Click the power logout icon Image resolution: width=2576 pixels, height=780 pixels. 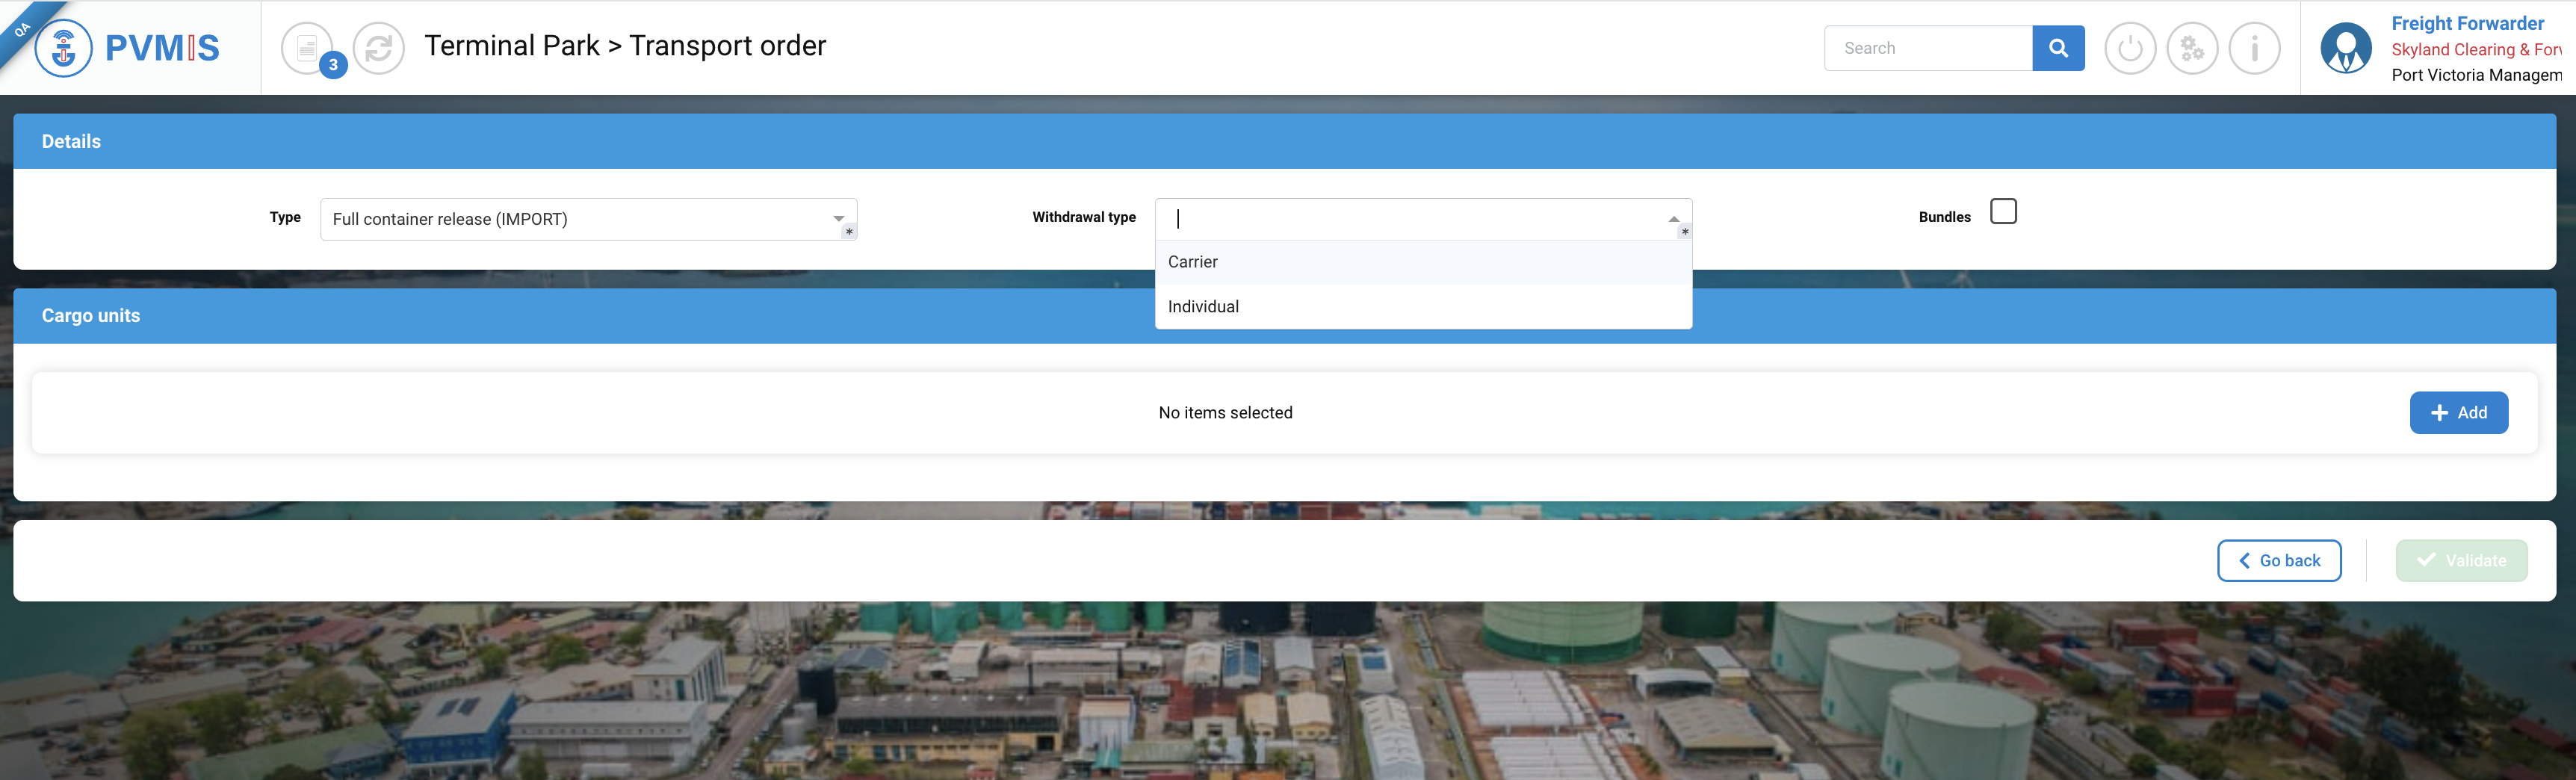pos(2130,48)
